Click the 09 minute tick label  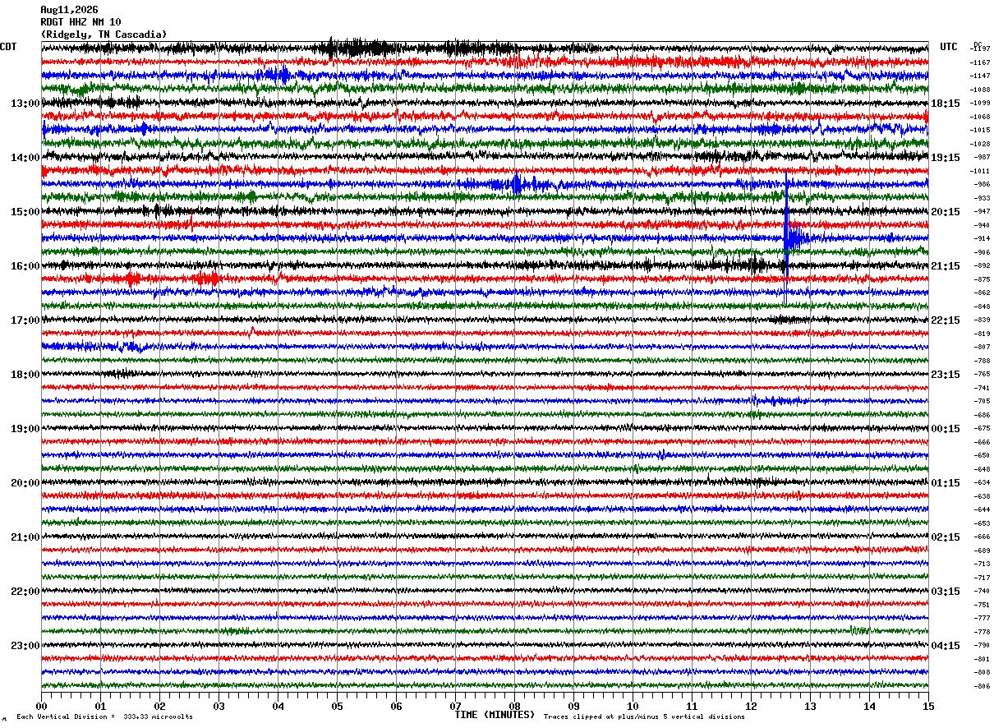click(573, 706)
